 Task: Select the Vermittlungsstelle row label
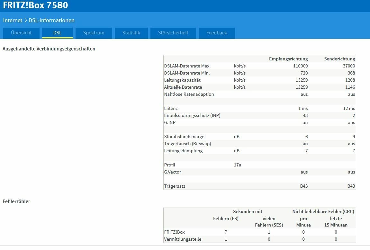183,239
